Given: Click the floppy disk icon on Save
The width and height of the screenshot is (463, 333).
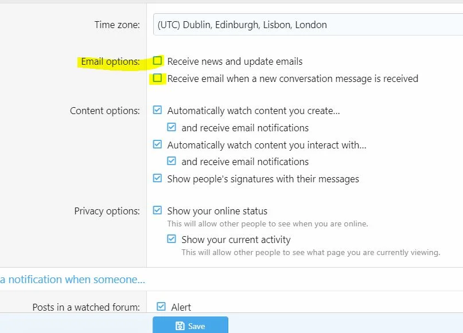Looking at the screenshot, I should [x=180, y=326].
